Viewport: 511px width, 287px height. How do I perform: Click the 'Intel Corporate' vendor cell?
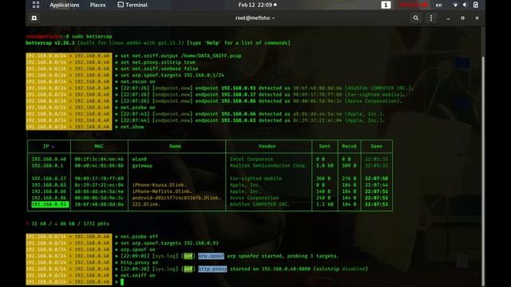tap(252, 159)
